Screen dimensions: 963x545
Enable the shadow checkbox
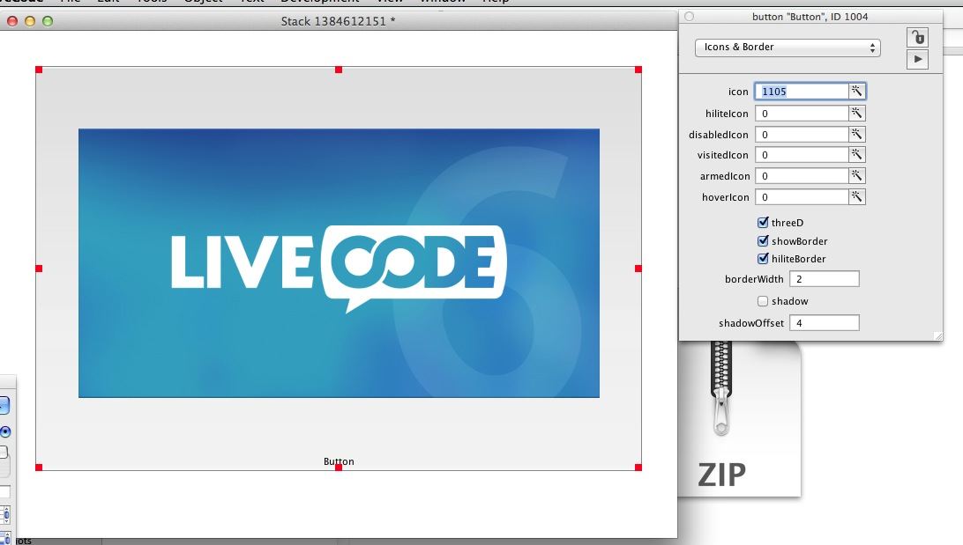(x=763, y=301)
